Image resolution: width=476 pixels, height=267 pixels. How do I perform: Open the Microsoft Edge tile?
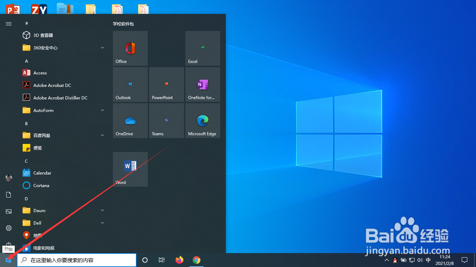click(x=203, y=121)
